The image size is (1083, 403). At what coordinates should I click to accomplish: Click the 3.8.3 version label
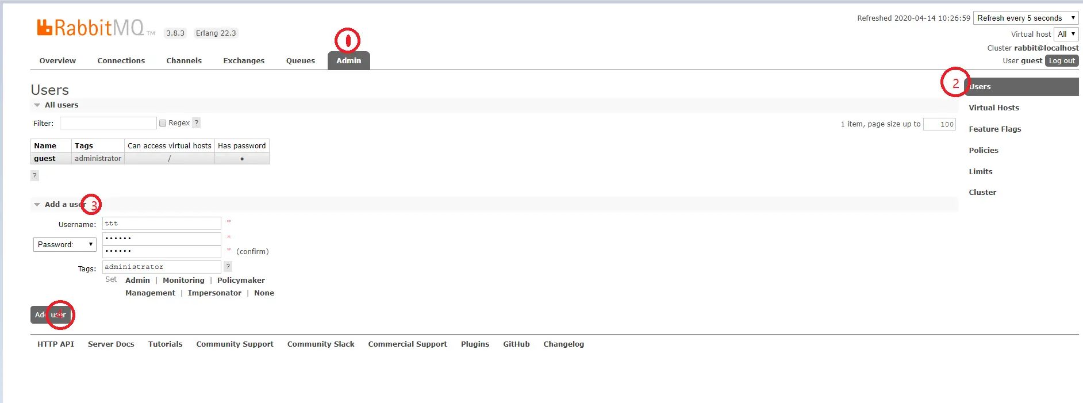(175, 33)
